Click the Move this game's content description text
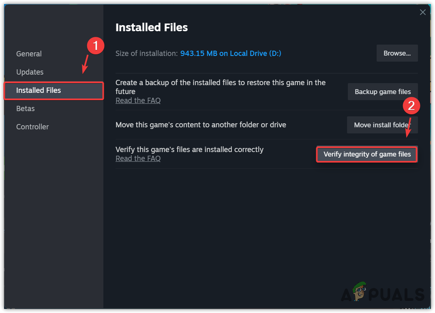The height and width of the screenshot is (313, 435). coord(201,125)
